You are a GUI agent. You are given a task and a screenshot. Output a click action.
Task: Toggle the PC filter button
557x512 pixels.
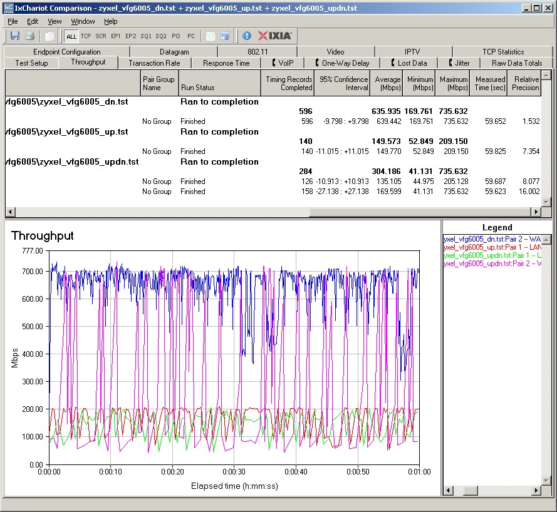[191, 36]
